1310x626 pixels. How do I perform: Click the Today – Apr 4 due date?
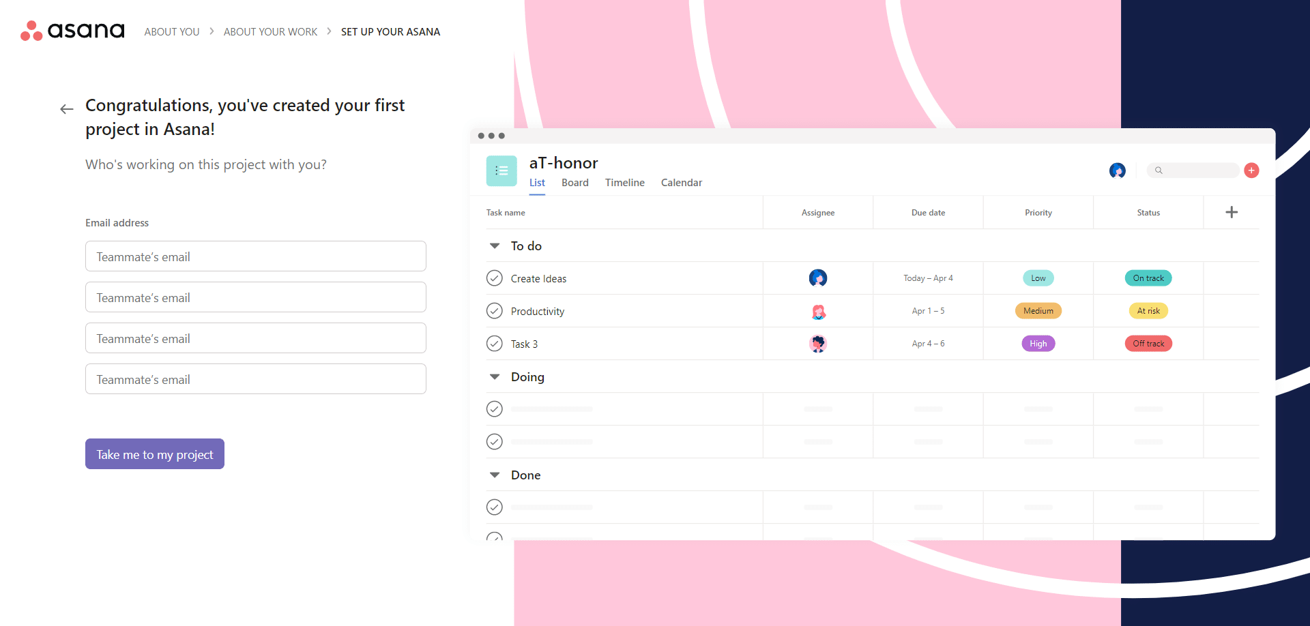(x=928, y=278)
